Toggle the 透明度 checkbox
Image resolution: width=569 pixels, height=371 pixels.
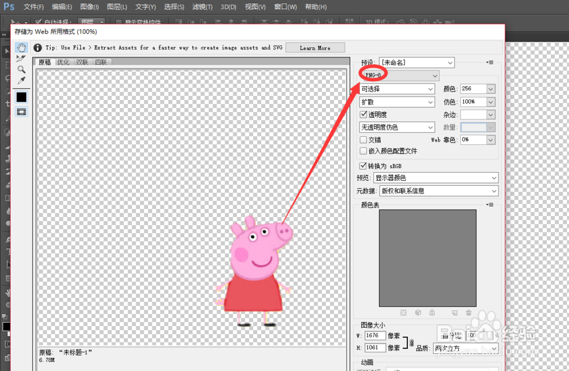pos(363,115)
